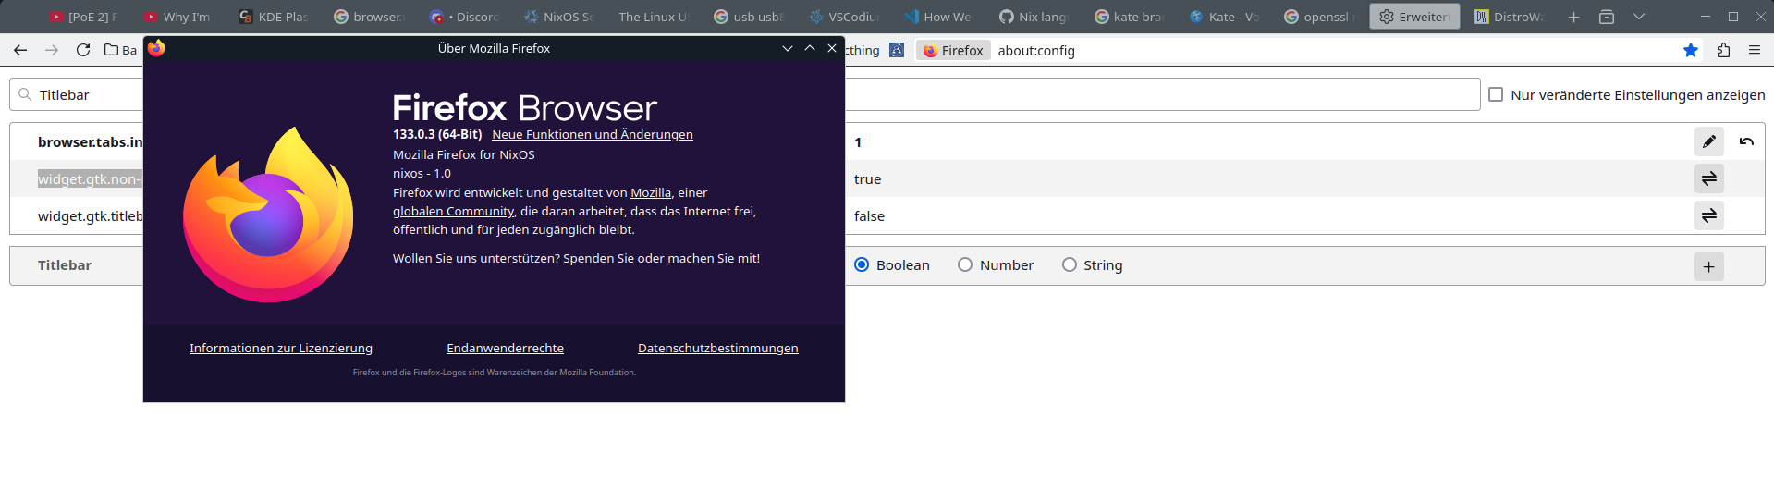Click the 'true' preference value

pos(867,179)
